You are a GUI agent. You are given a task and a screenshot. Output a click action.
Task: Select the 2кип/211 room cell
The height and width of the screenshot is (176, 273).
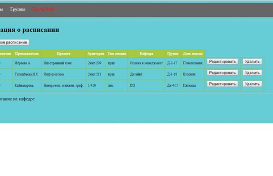[96, 74]
